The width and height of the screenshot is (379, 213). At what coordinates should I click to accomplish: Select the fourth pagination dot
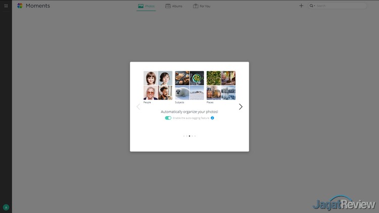[192, 136]
